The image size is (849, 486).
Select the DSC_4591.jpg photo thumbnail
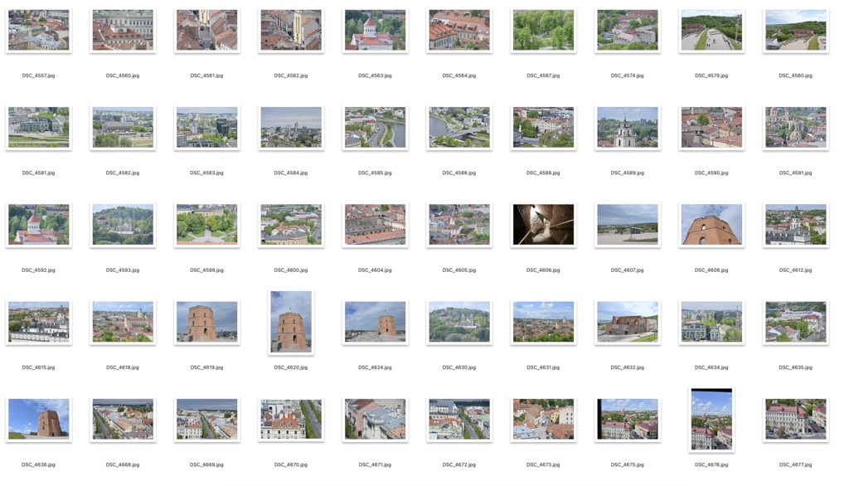pos(795,128)
